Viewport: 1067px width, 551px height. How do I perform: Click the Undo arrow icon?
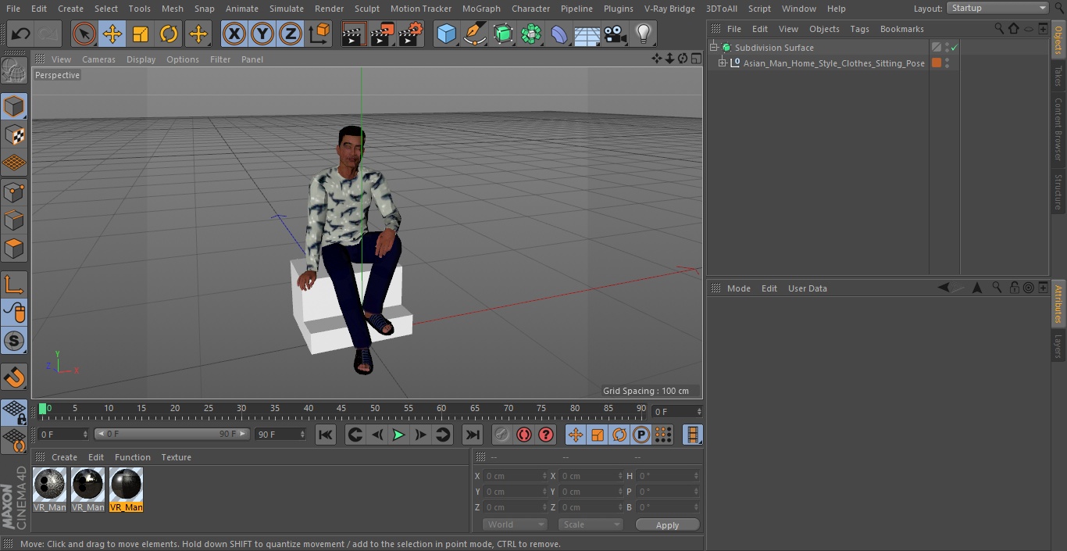pyautogui.click(x=21, y=34)
